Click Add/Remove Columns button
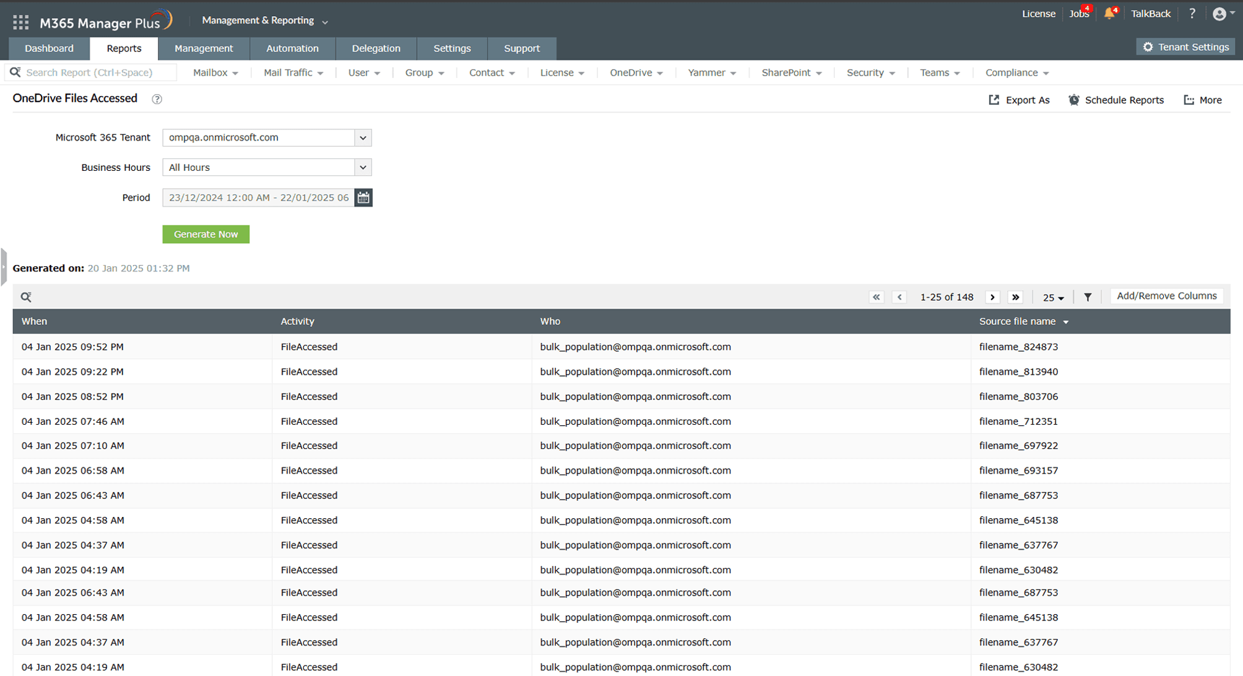This screenshot has height=676, width=1243. pos(1166,296)
